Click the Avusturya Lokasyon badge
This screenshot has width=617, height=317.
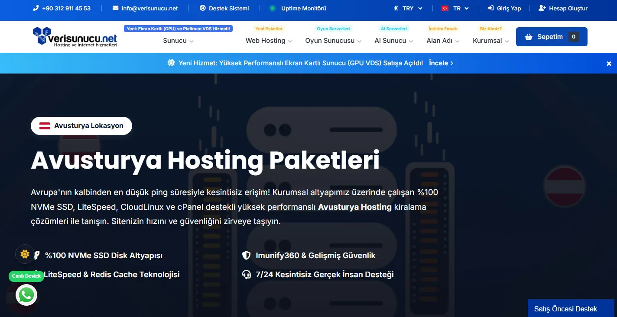81,126
